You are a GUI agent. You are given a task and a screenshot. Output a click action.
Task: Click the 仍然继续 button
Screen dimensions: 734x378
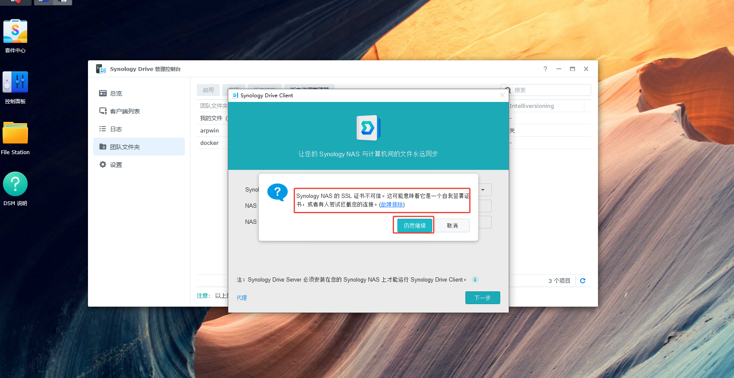[414, 226]
